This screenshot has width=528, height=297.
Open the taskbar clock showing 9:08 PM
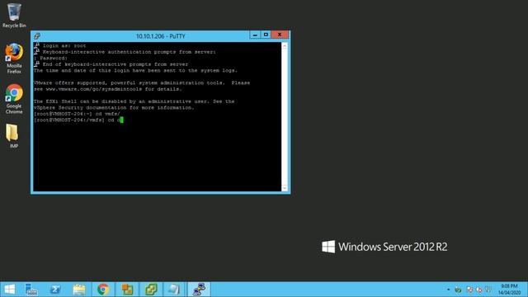(510, 290)
